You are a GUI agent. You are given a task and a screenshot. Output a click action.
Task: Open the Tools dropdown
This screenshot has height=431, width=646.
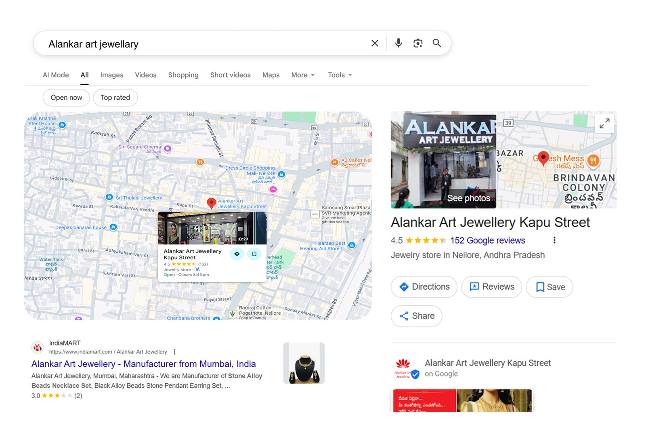339,75
